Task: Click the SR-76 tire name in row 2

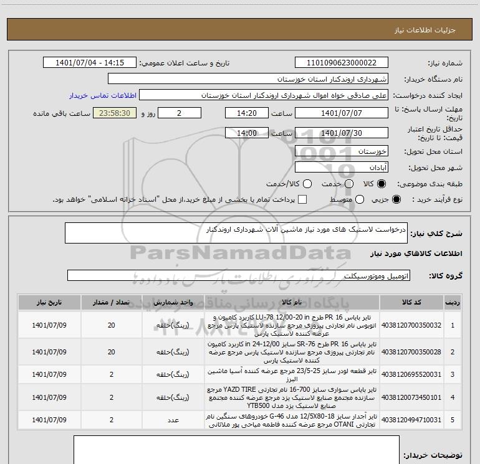Action: coord(292,352)
